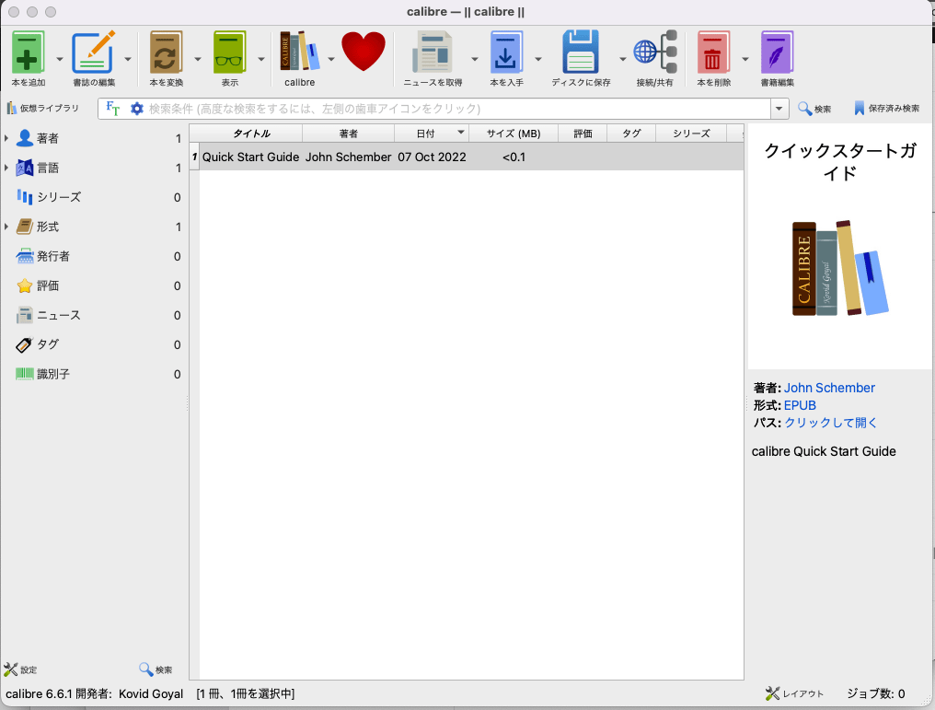Click 書籍編集 (Edit book) purple icon
The image size is (935, 710).
[x=777, y=52]
